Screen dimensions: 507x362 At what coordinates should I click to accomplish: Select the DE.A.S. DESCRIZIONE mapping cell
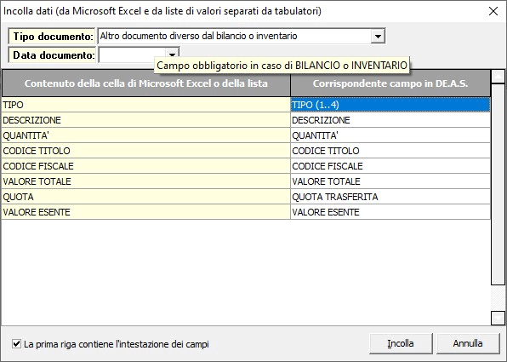(390, 120)
